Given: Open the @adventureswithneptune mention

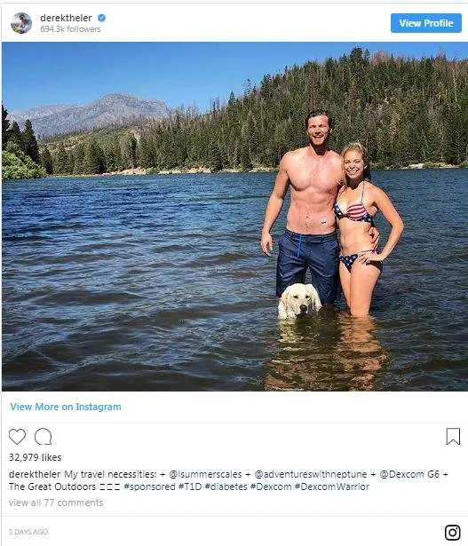Looking at the screenshot, I should [x=311, y=474].
